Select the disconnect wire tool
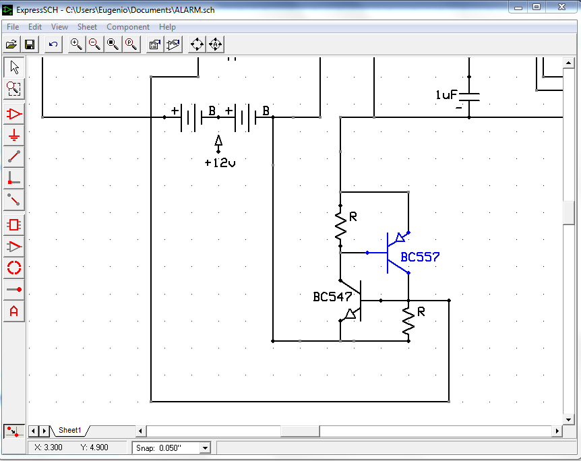 pyautogui.click(x=14, y=199)
